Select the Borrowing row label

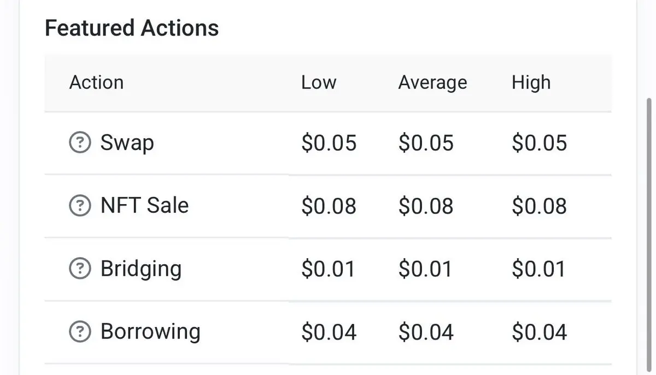150,332
